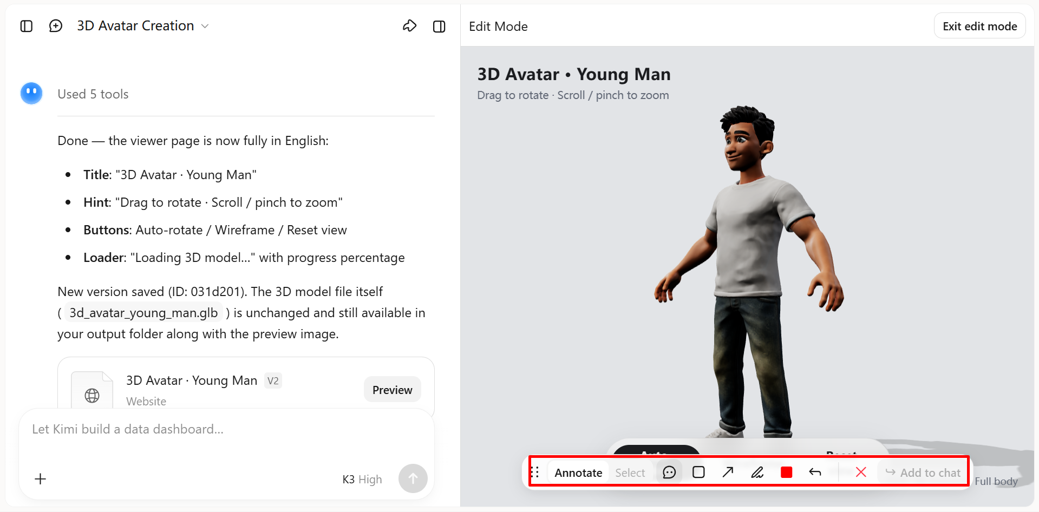
Task: Click the 3D avatar model in viewer
Action: 749,271
